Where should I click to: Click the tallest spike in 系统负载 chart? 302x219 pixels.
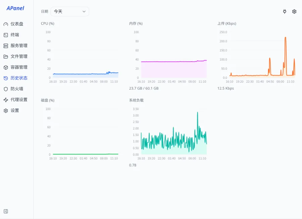tap(197, 113)
